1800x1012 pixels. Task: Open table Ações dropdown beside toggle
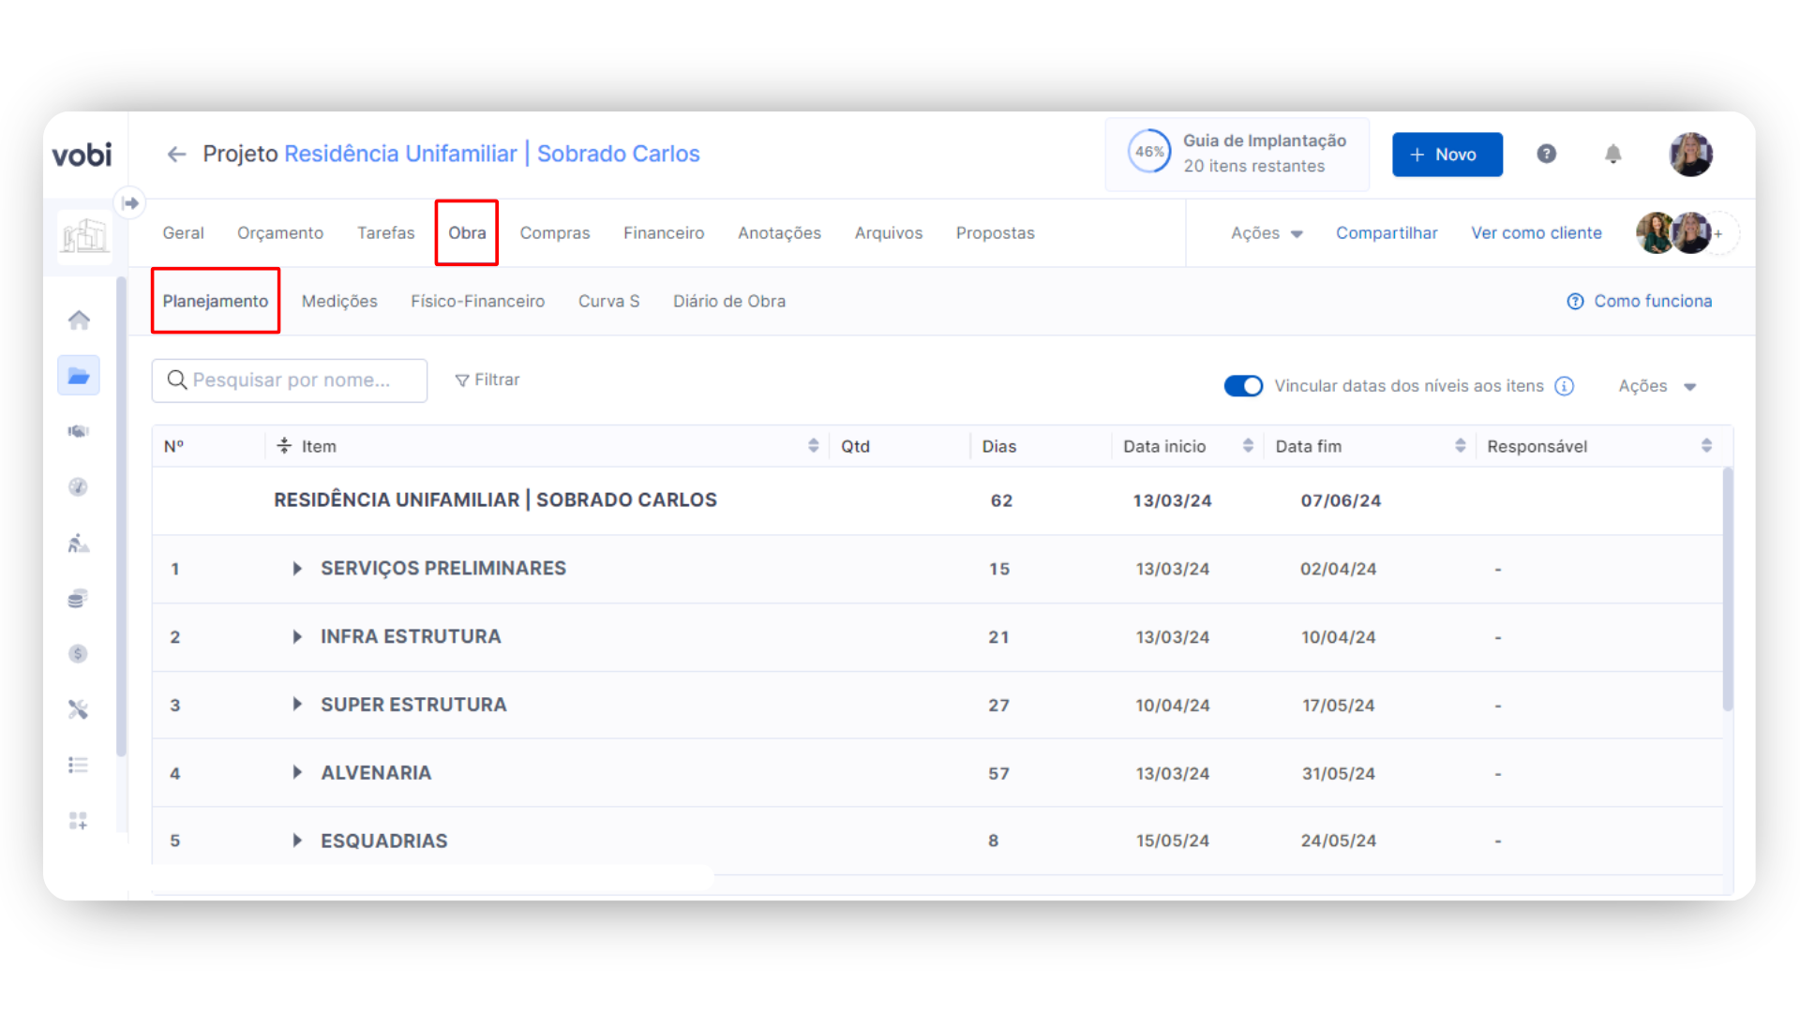(x=1657, y=386)
